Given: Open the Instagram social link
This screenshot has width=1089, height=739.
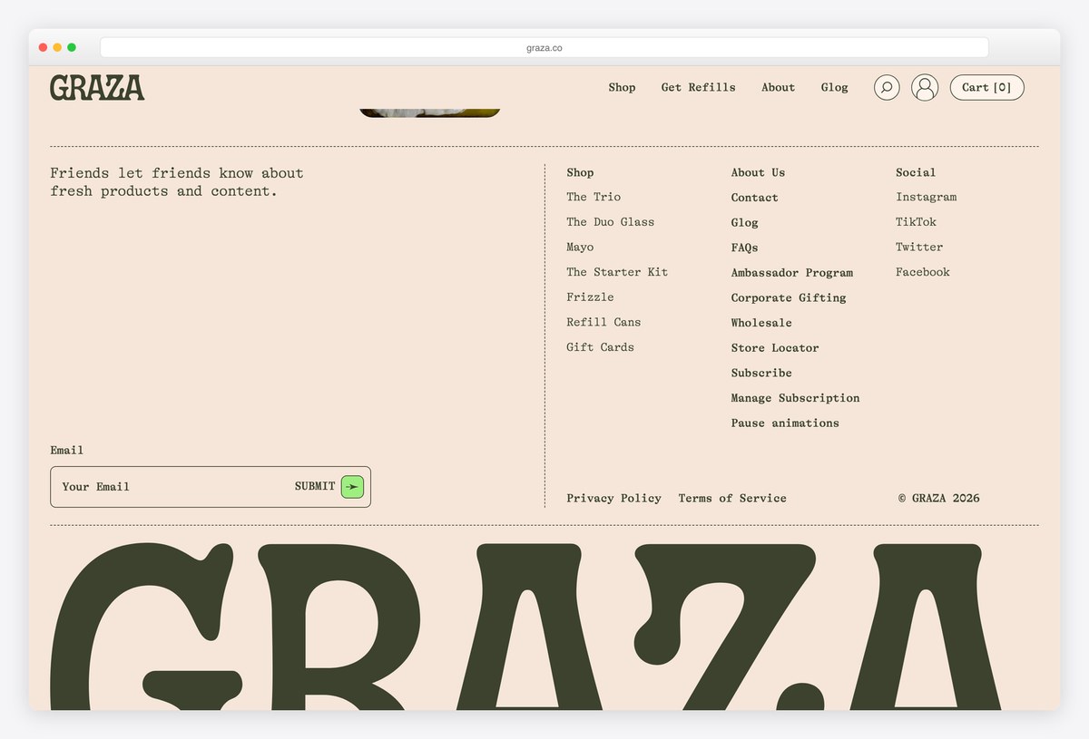Looking at the screenshot, I should (926, 197).
